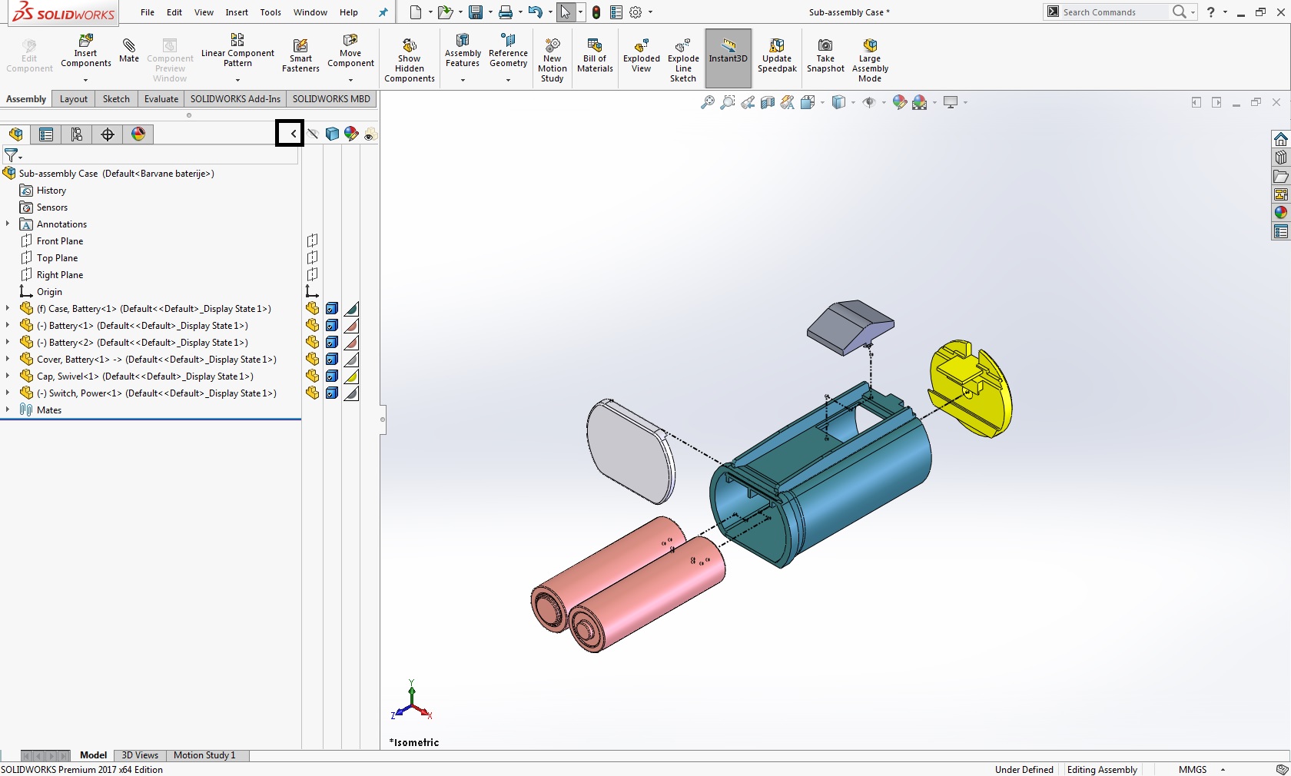Open the ConfigurationManager tab icon
The height and width of the screenshot is (776, 1291).
tap(77, 134)
